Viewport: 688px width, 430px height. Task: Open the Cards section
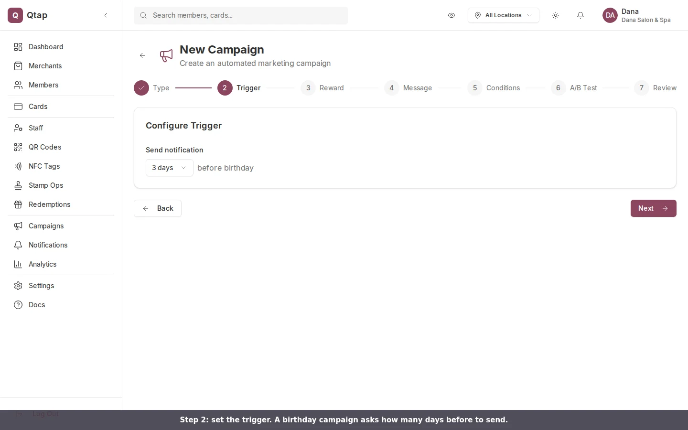pos(61,107)
